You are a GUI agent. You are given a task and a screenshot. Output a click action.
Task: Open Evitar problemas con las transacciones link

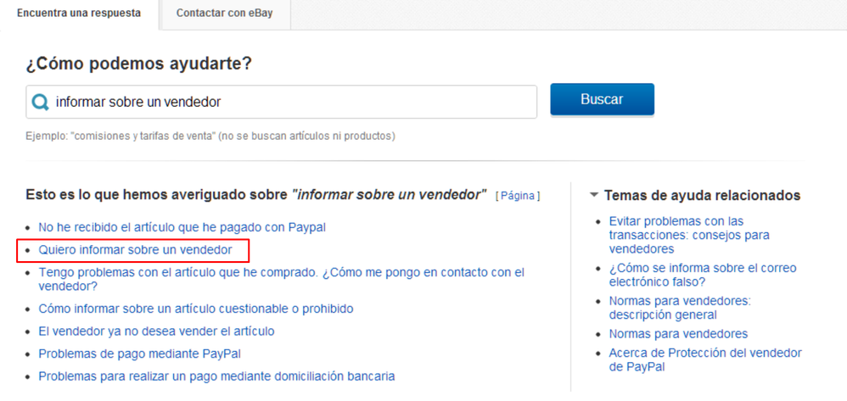pyautogui.click(x=689, y=236)
